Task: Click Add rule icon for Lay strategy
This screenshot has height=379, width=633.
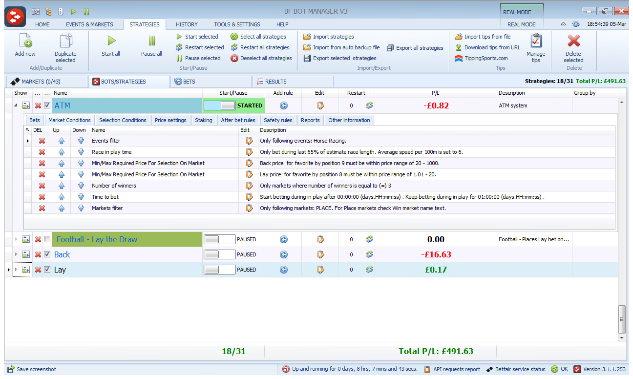Action: (283, 270)
